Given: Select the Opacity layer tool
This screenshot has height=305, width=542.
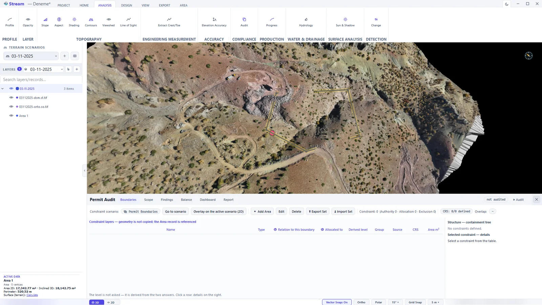Looking at the screenshot, I should [x=28, y=22].
